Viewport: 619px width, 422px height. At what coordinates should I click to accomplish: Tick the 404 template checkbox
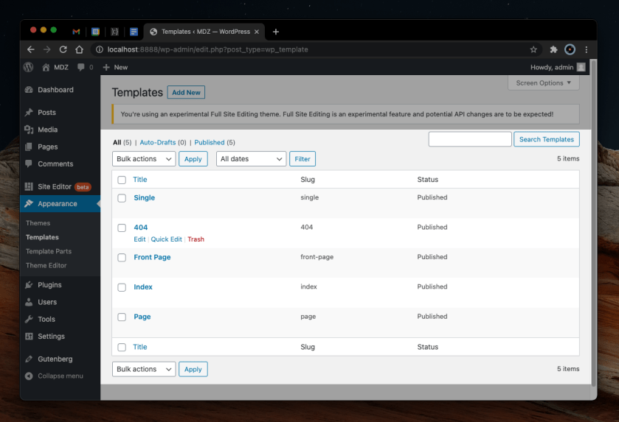pos(122,228)
